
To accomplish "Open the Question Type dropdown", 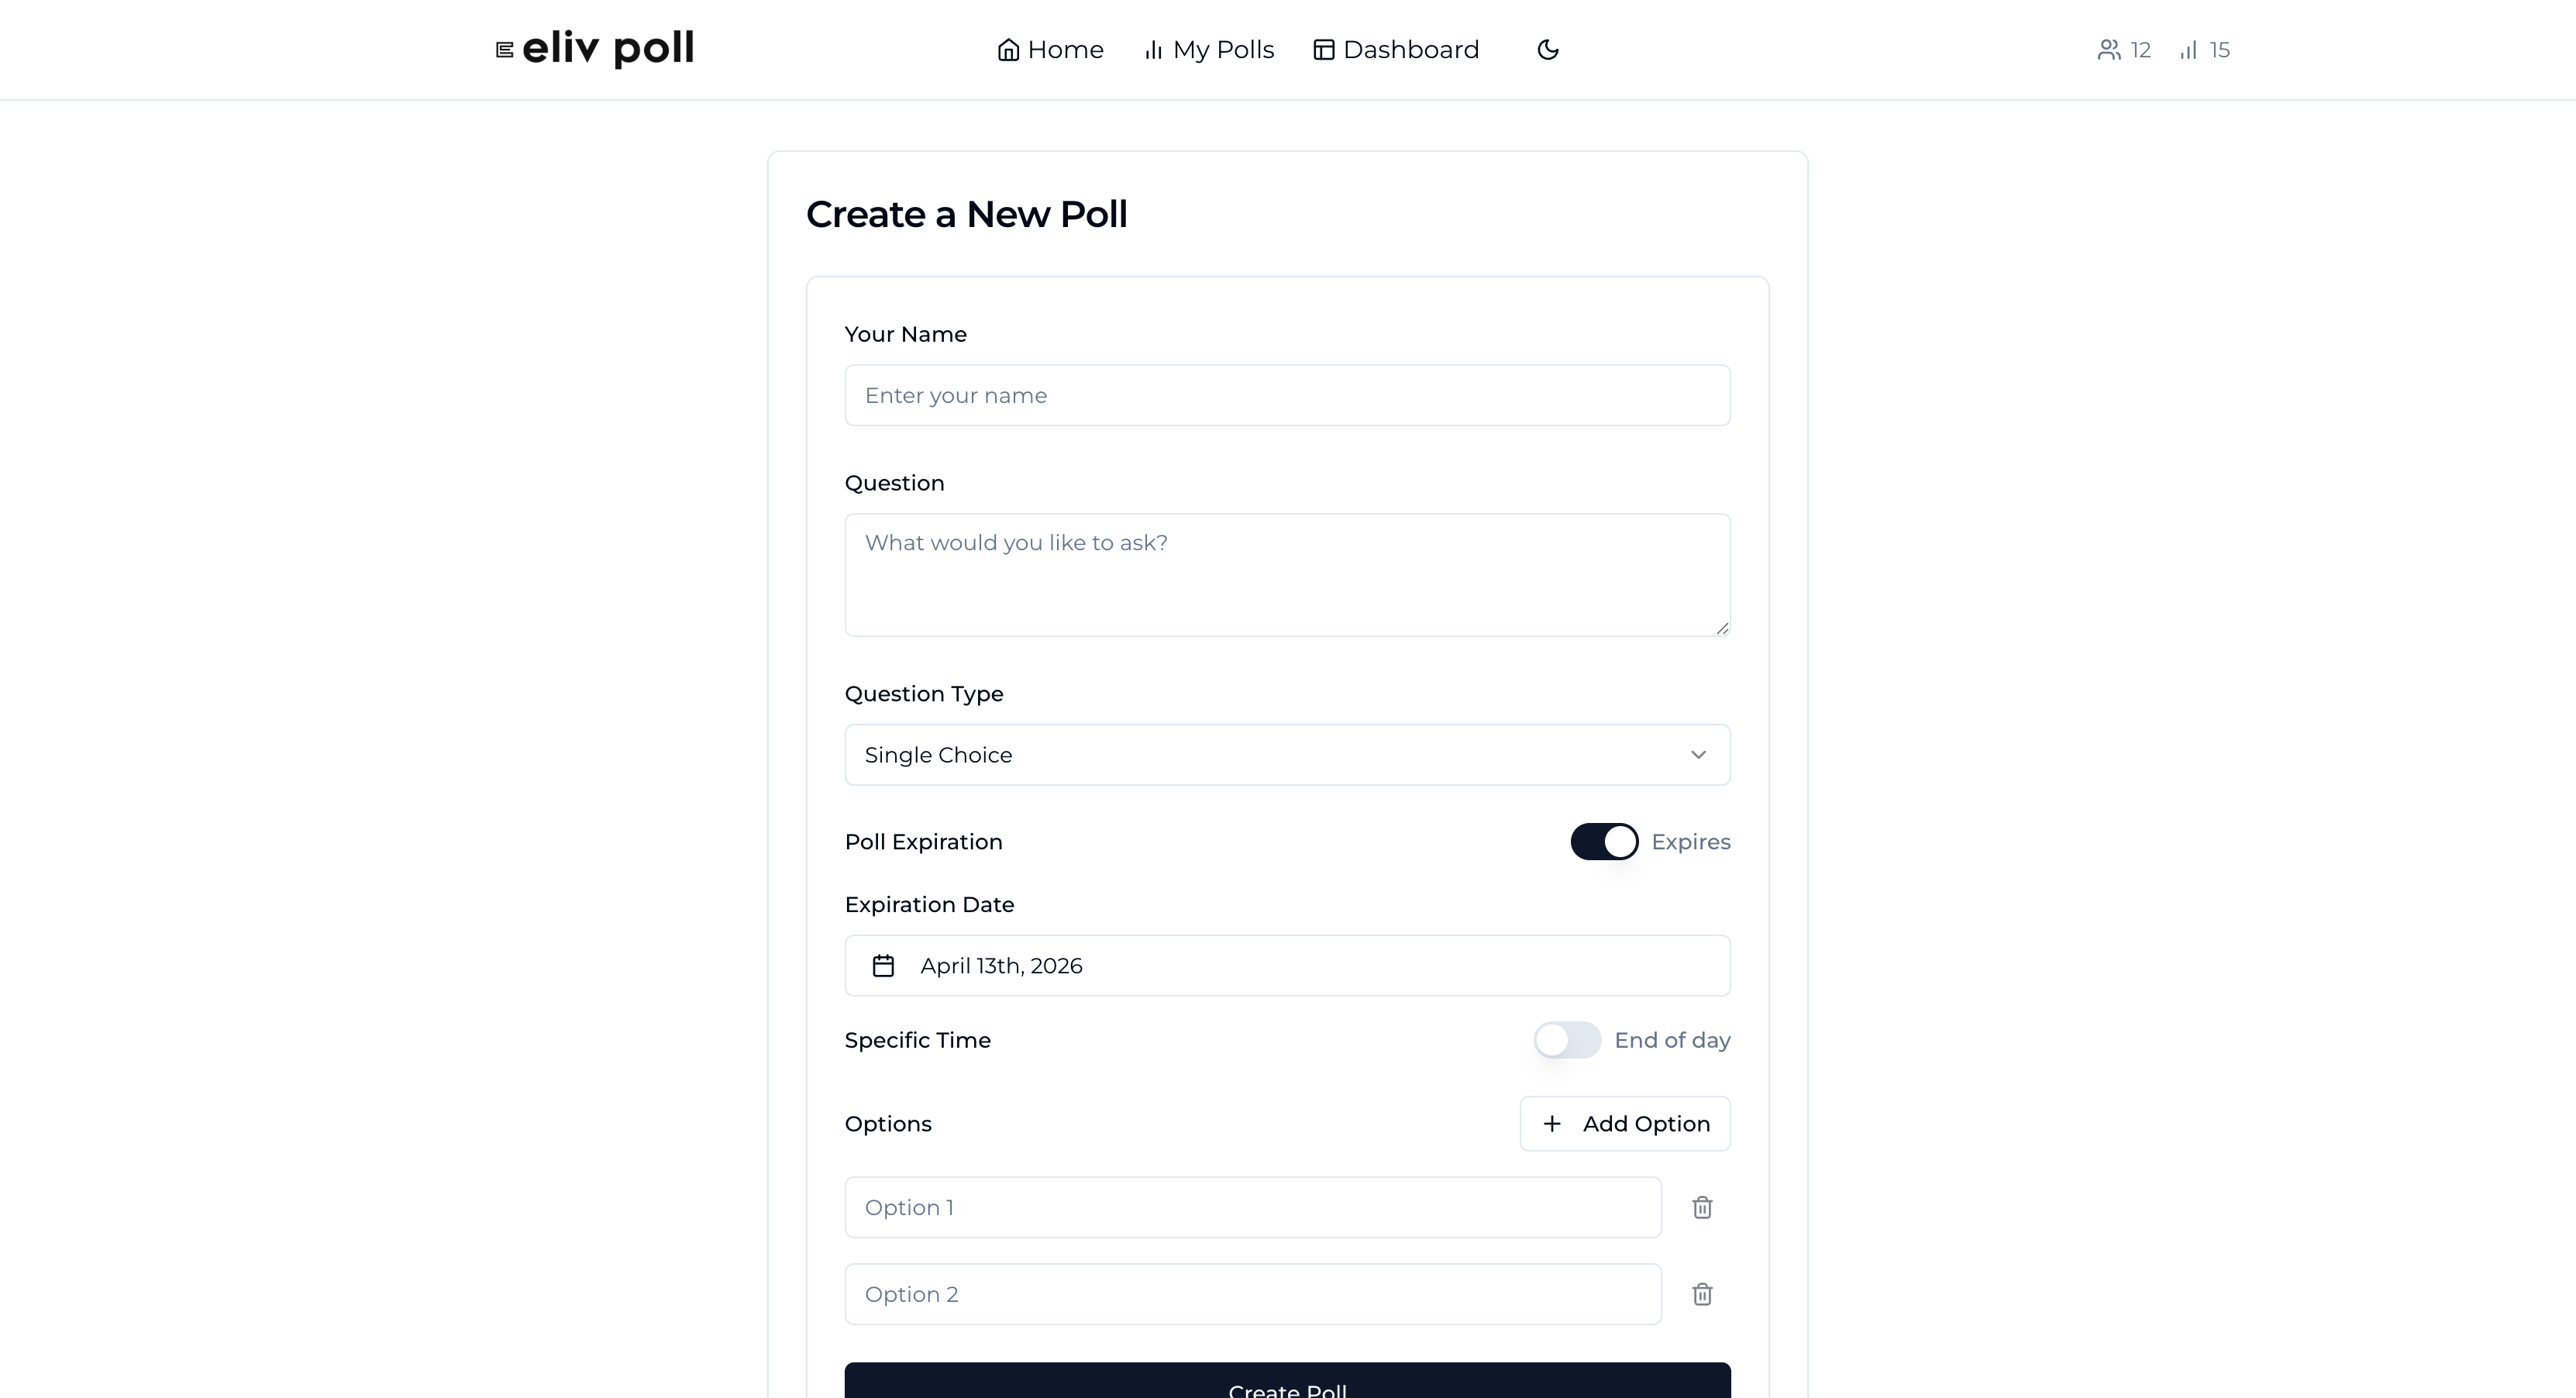I will [x=1287, y=755].
